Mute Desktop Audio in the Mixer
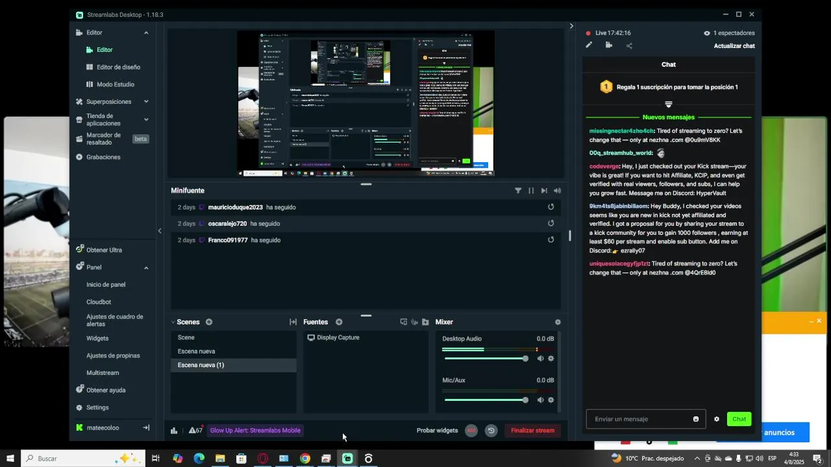The image size is (831, 467). click(540, 359)
